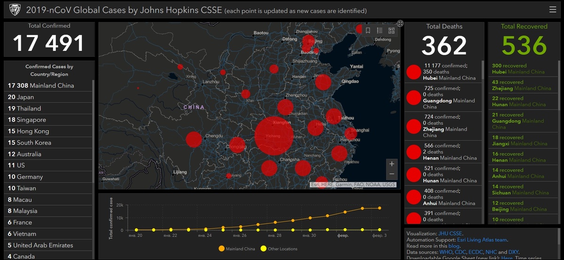Select 14 recovered Anhui entry
The height and width of the screenshot is (260, 564).
[523, 173]
